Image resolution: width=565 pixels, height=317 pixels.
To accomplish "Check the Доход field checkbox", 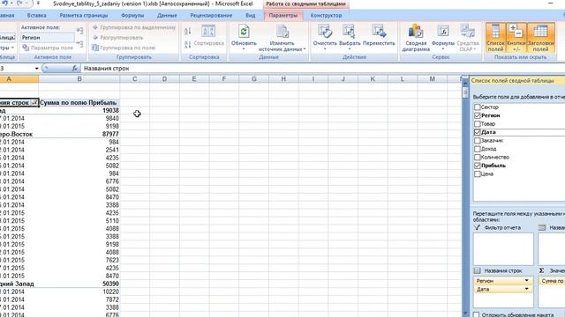I will [478, 149].
